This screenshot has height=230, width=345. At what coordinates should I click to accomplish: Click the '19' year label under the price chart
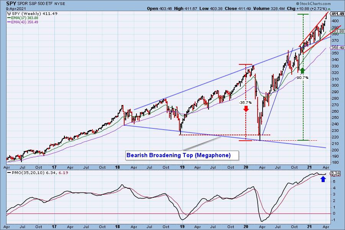(x=182, y=167)
